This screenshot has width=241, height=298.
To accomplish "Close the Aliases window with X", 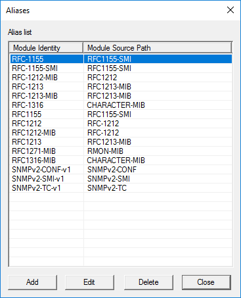I will click(x=230, y=10).
